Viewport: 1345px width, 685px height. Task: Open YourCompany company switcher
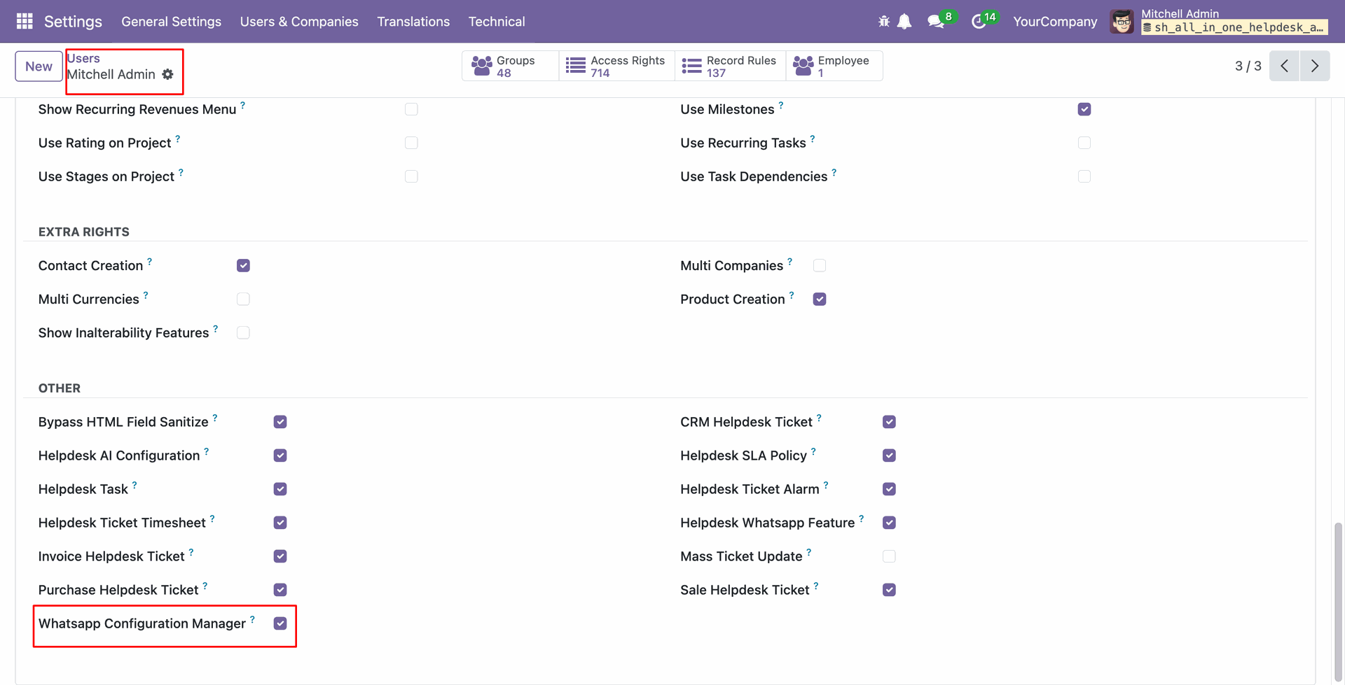tap(1055, 22)
